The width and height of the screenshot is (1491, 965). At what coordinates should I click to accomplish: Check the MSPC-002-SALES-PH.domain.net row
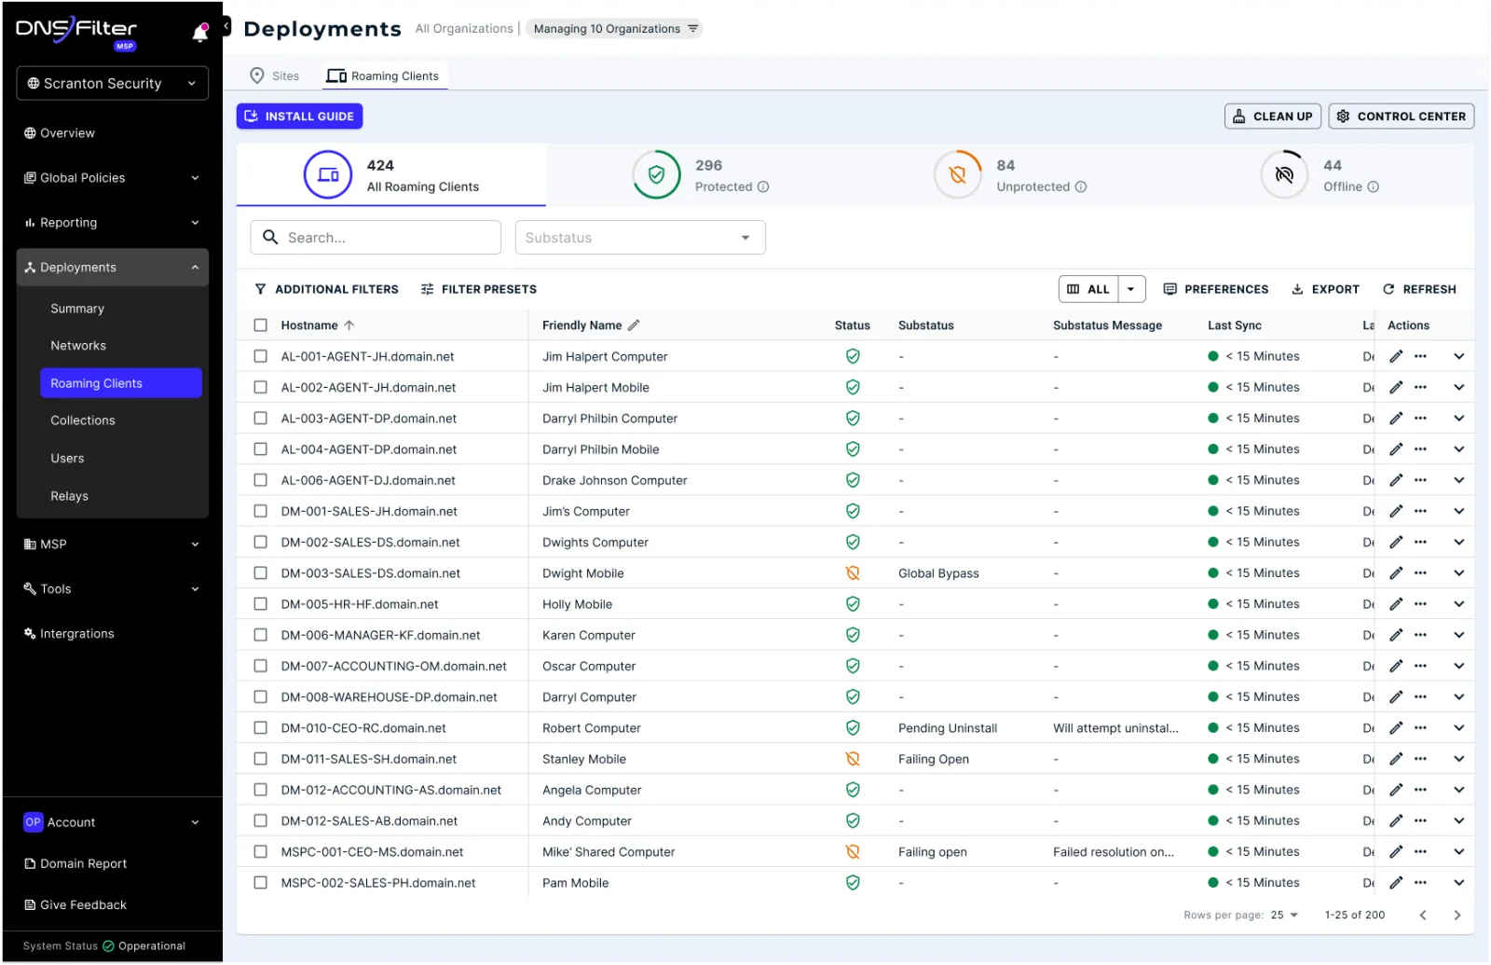coord(261,883)
